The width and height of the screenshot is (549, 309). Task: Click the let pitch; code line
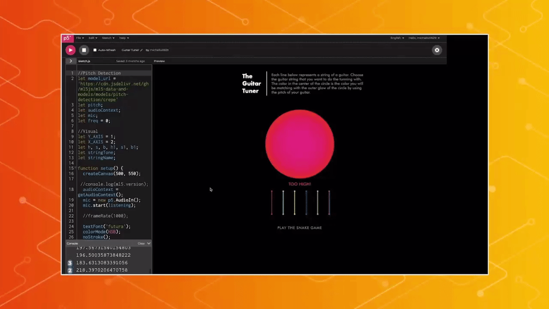coord(90,105)
